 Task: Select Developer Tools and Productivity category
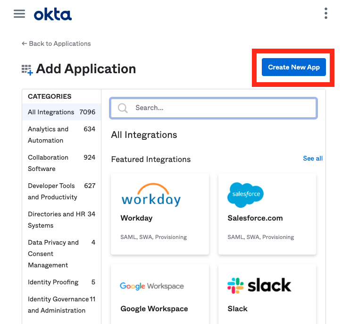(61, 191)
